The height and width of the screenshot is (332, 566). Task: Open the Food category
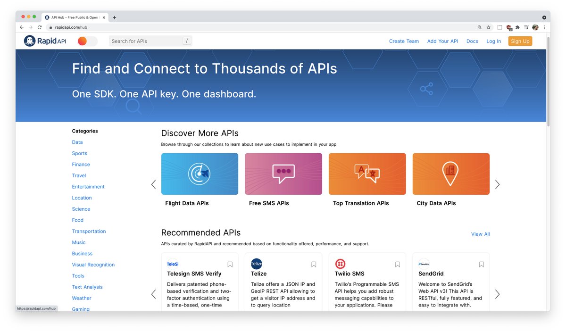pos(78,220)
